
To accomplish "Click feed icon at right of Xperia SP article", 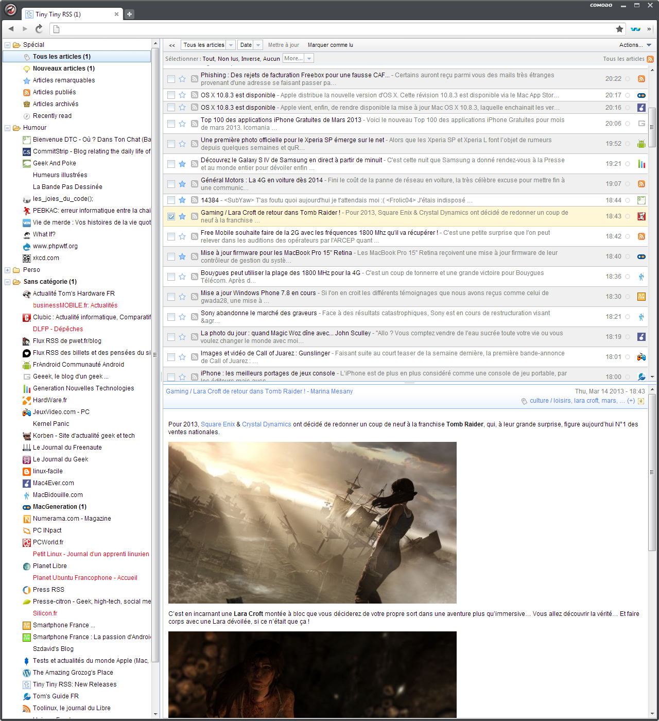I will tap(641, 144).
